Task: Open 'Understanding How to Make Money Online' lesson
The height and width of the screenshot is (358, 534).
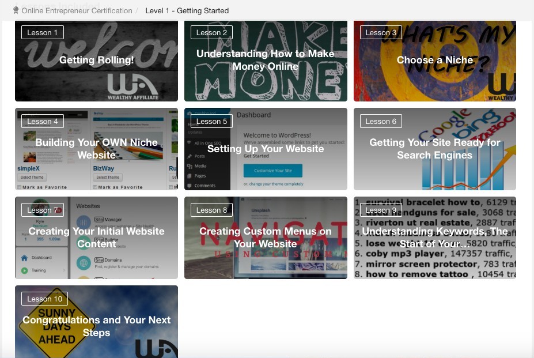Action: pos(266,60)
